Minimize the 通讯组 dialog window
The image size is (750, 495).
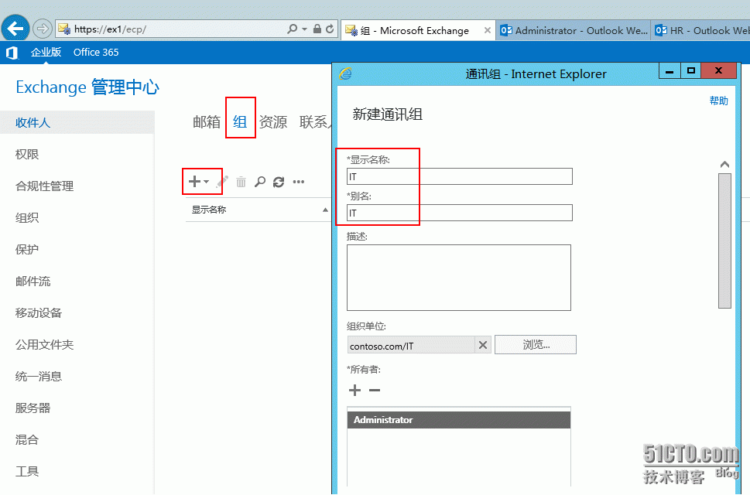(x=670, y=70)
